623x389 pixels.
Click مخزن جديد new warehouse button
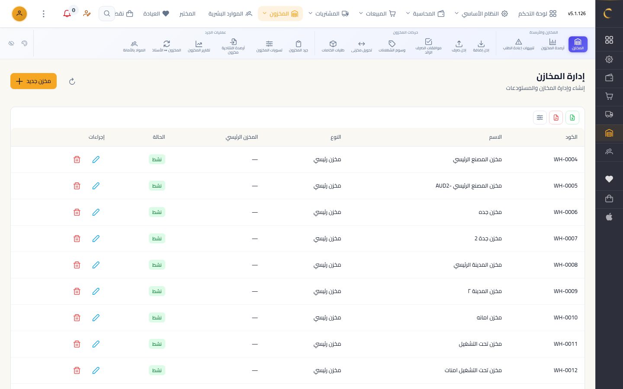tap(33, 81)
